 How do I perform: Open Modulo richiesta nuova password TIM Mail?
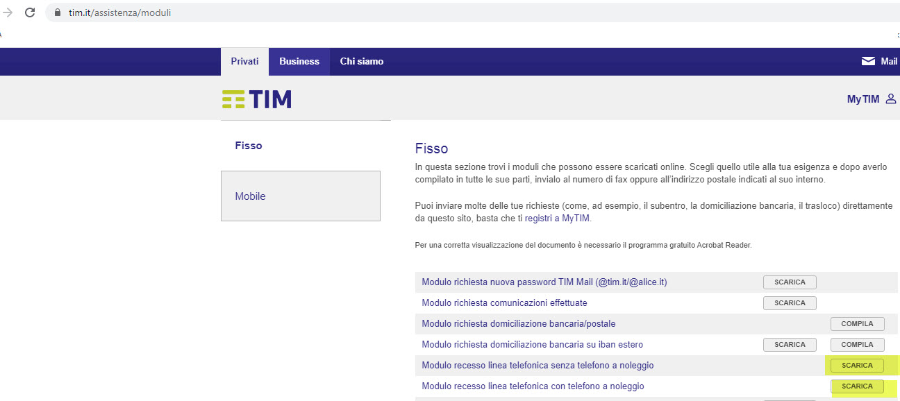[x=544, y=282]
